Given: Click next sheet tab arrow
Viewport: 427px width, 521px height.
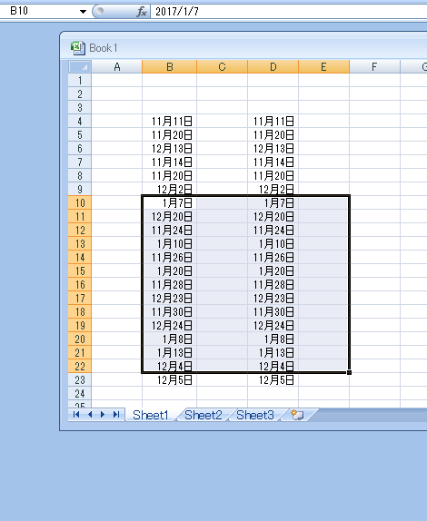Looking at the screenshot, I should (103, 414).
